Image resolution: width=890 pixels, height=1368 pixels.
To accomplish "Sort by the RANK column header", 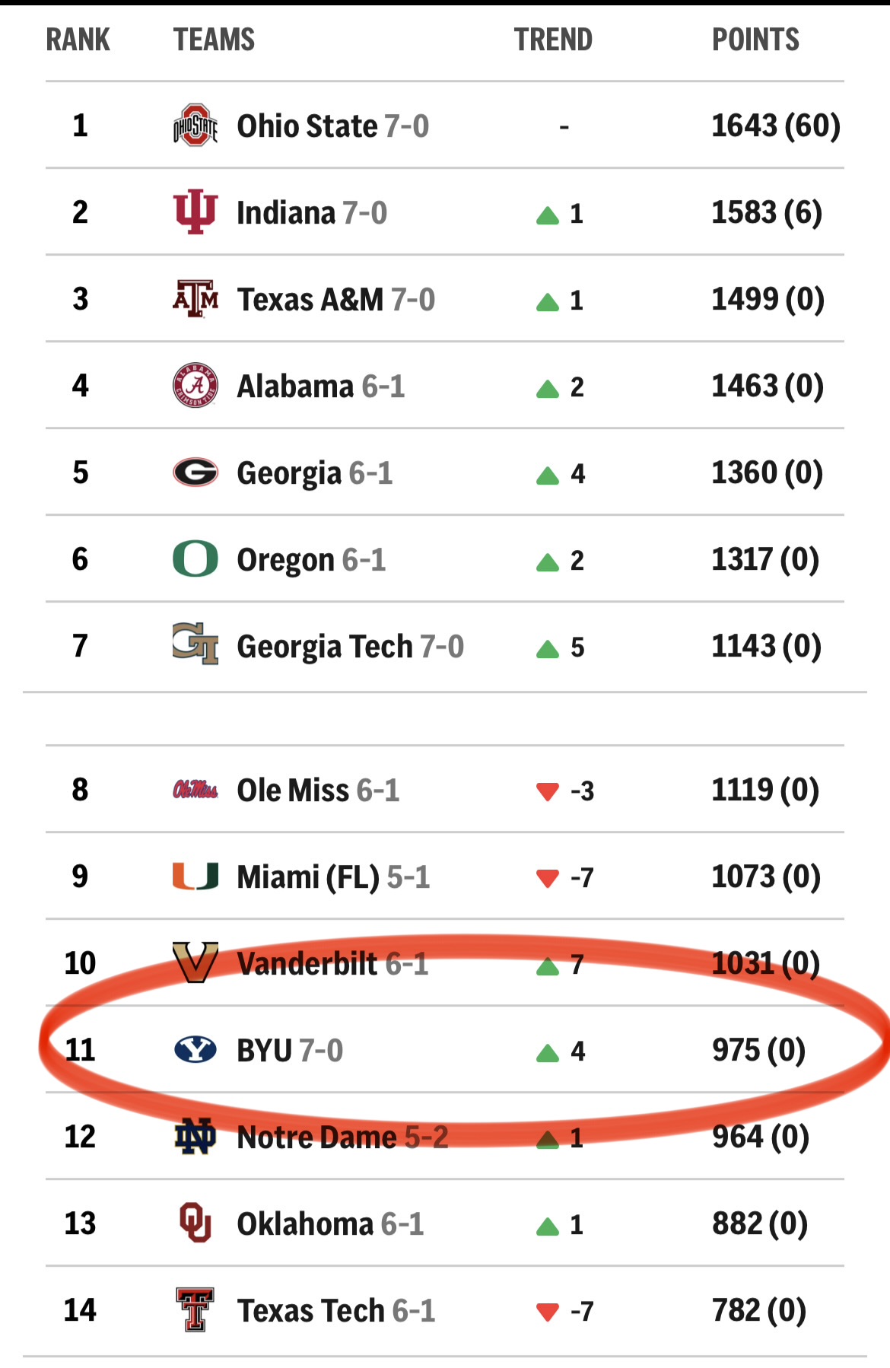I will pyautogui.click(x=78, y=40).
